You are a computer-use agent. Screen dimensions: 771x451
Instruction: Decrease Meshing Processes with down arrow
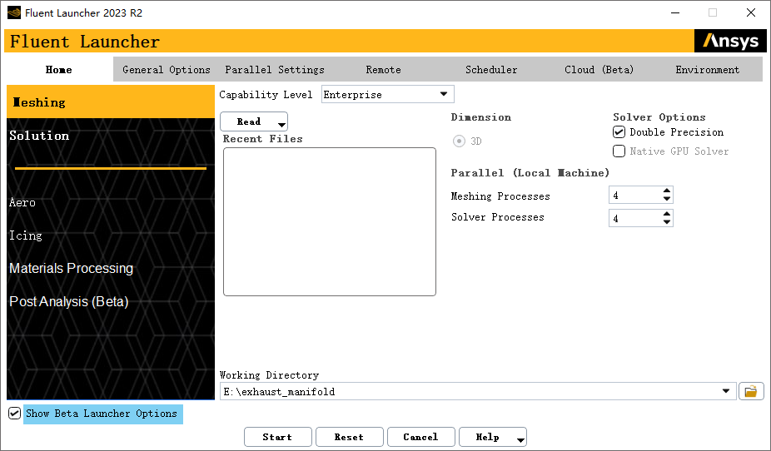coord(666,200)
